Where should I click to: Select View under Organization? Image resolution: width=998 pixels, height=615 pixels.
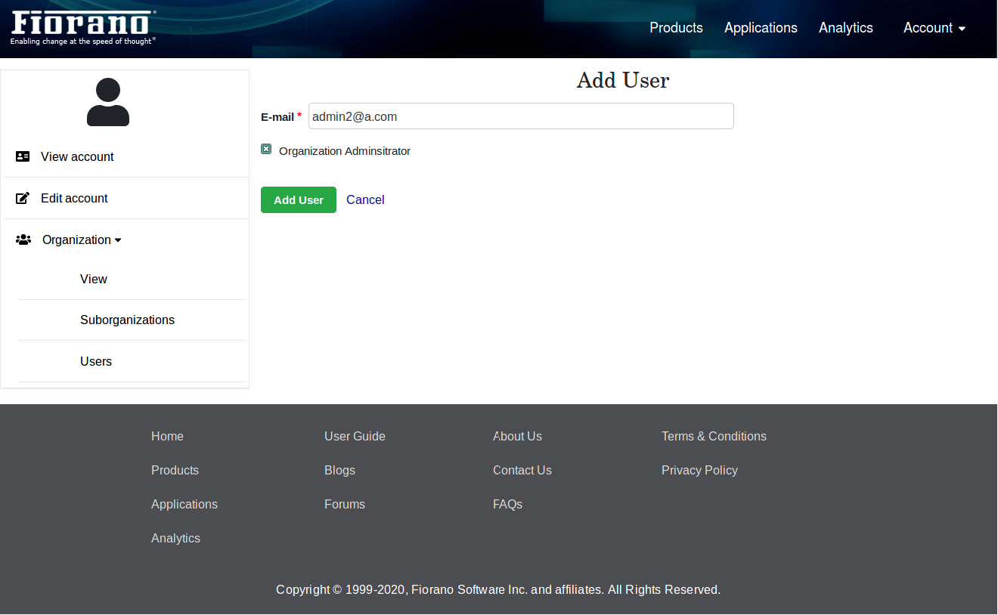(94, 279)
